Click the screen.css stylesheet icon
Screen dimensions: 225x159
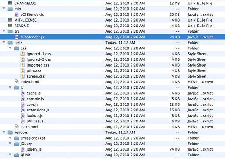[22, 76]
